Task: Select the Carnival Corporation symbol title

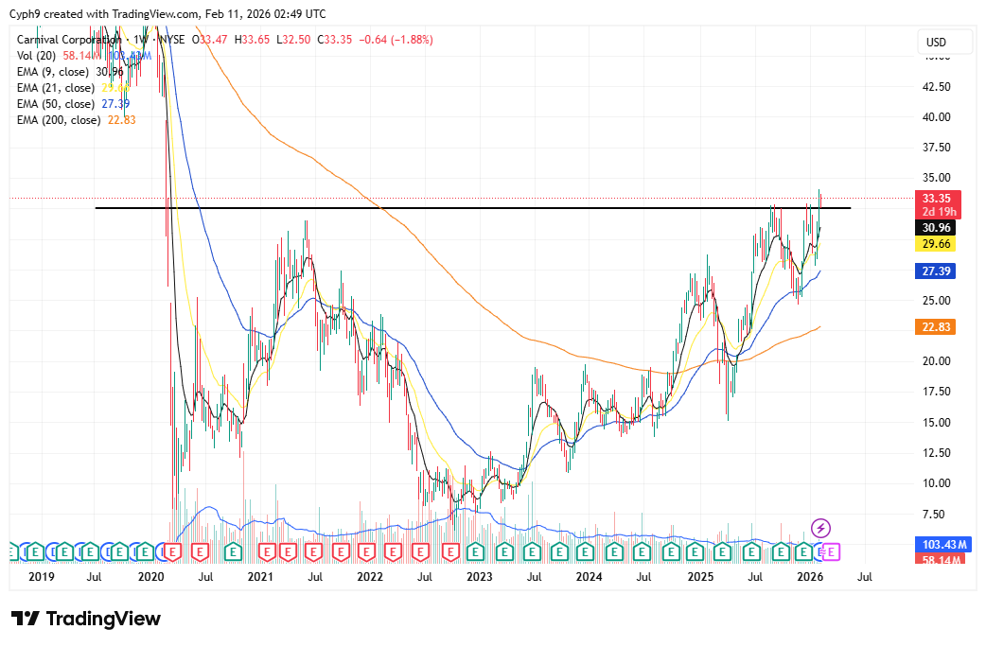Action: coord(69,40)
